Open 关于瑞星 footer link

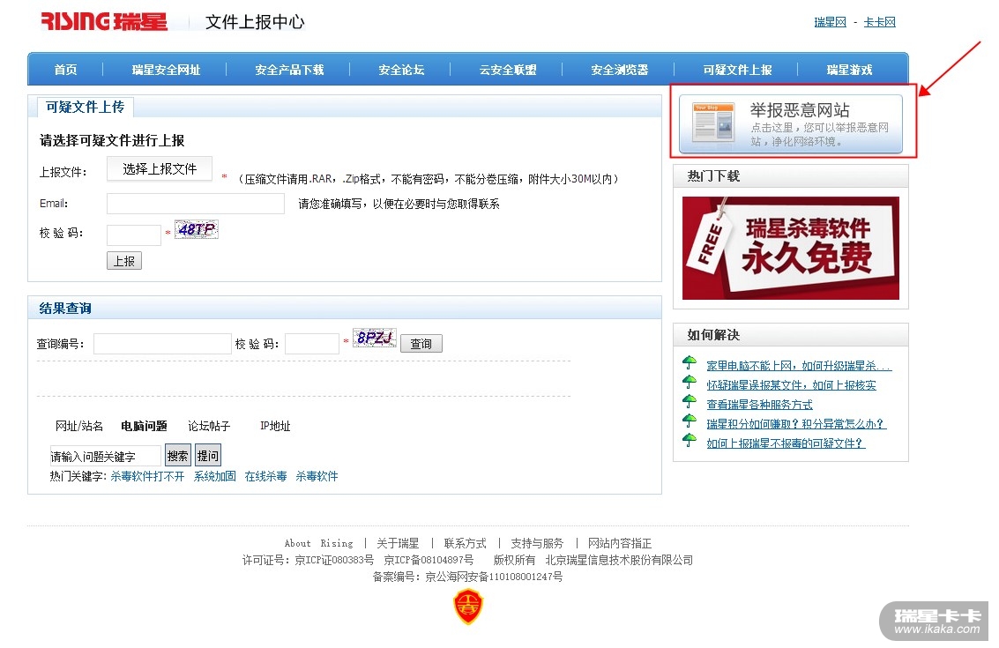(398, 543)
